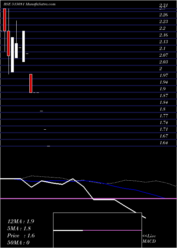Click the 1.9 price axis label
The height and width of the screenshot is (248, 177).
[x=162, y=89]
